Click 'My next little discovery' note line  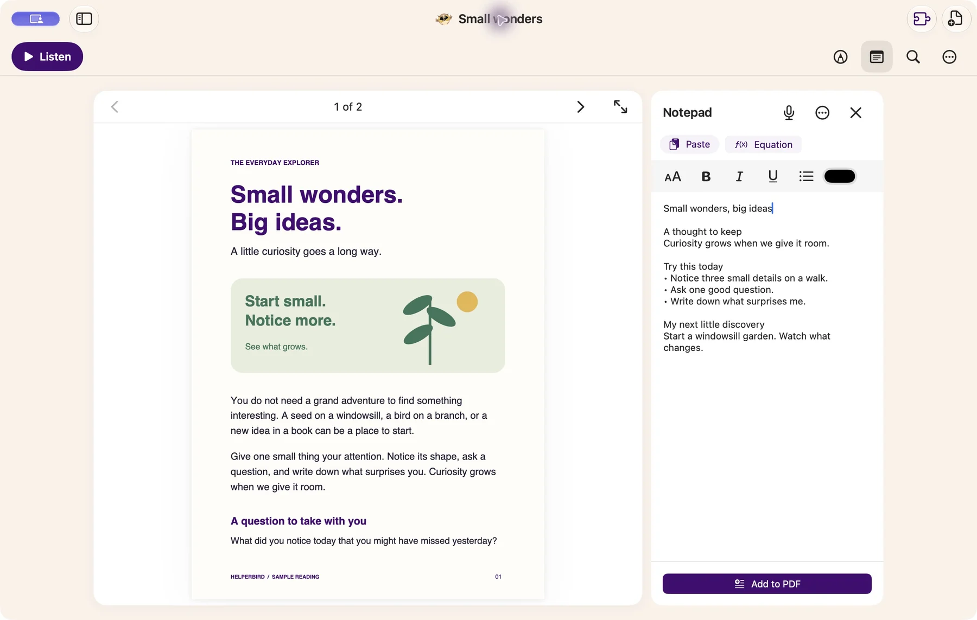click(x=714, y=324)
